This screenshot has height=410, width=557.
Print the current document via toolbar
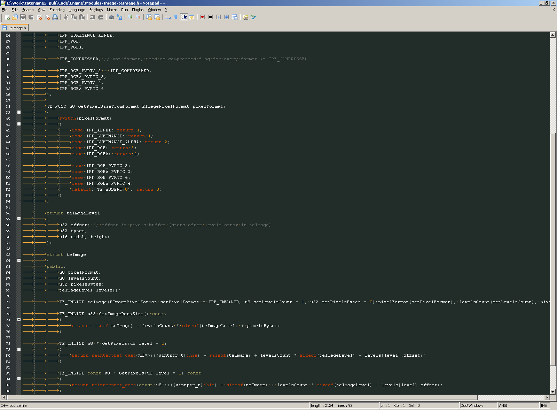pyautogui.click(x=55, y=17)
